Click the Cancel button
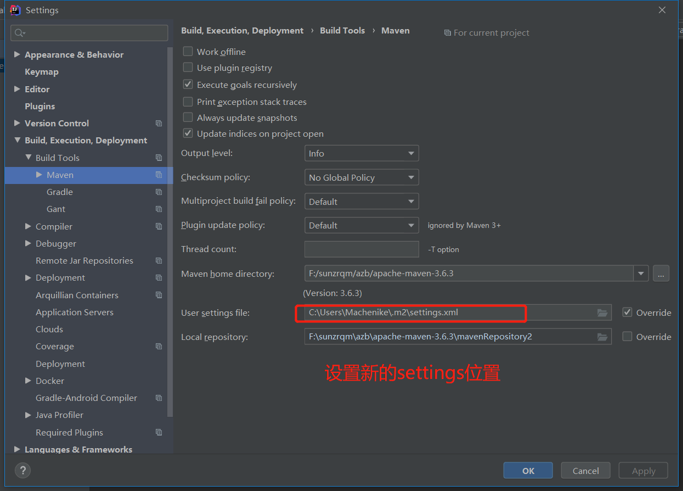This screenshot has height=491, width=683. [x=586, y=471]
